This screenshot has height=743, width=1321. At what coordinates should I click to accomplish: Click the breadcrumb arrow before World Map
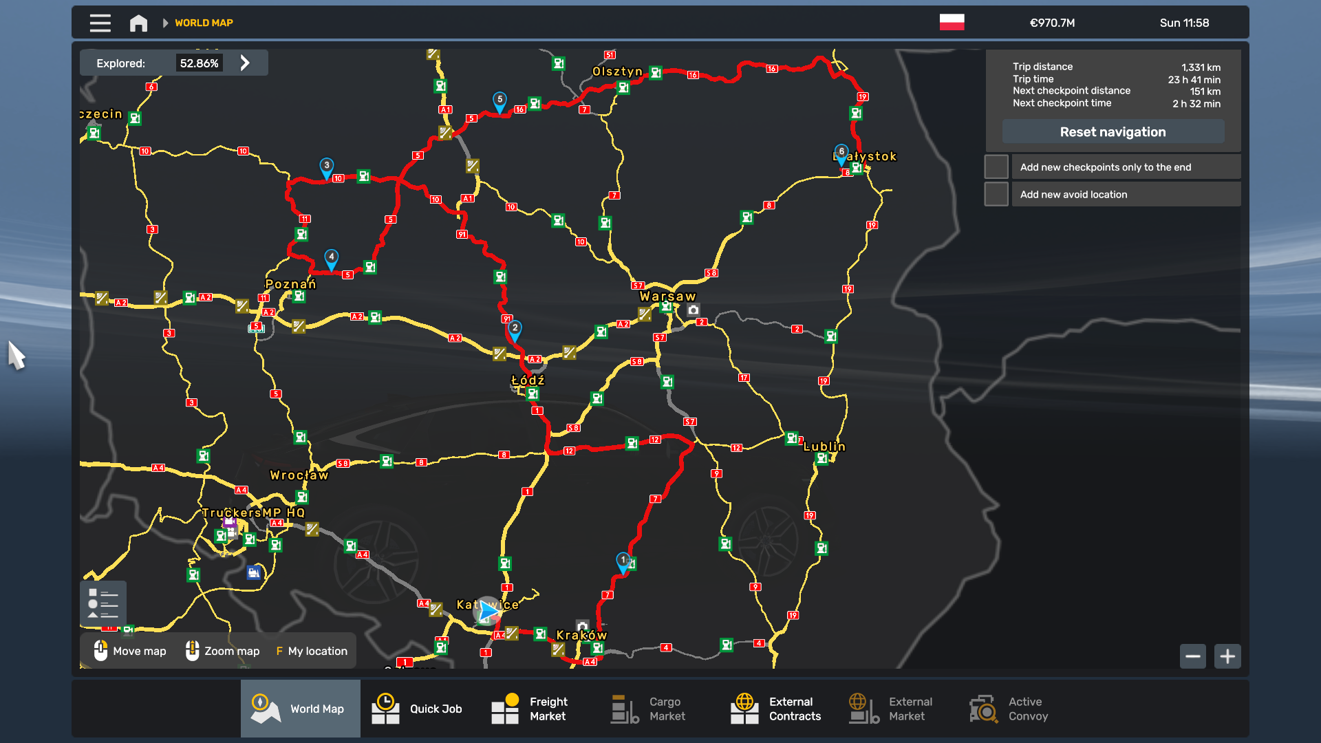(165, 23)
